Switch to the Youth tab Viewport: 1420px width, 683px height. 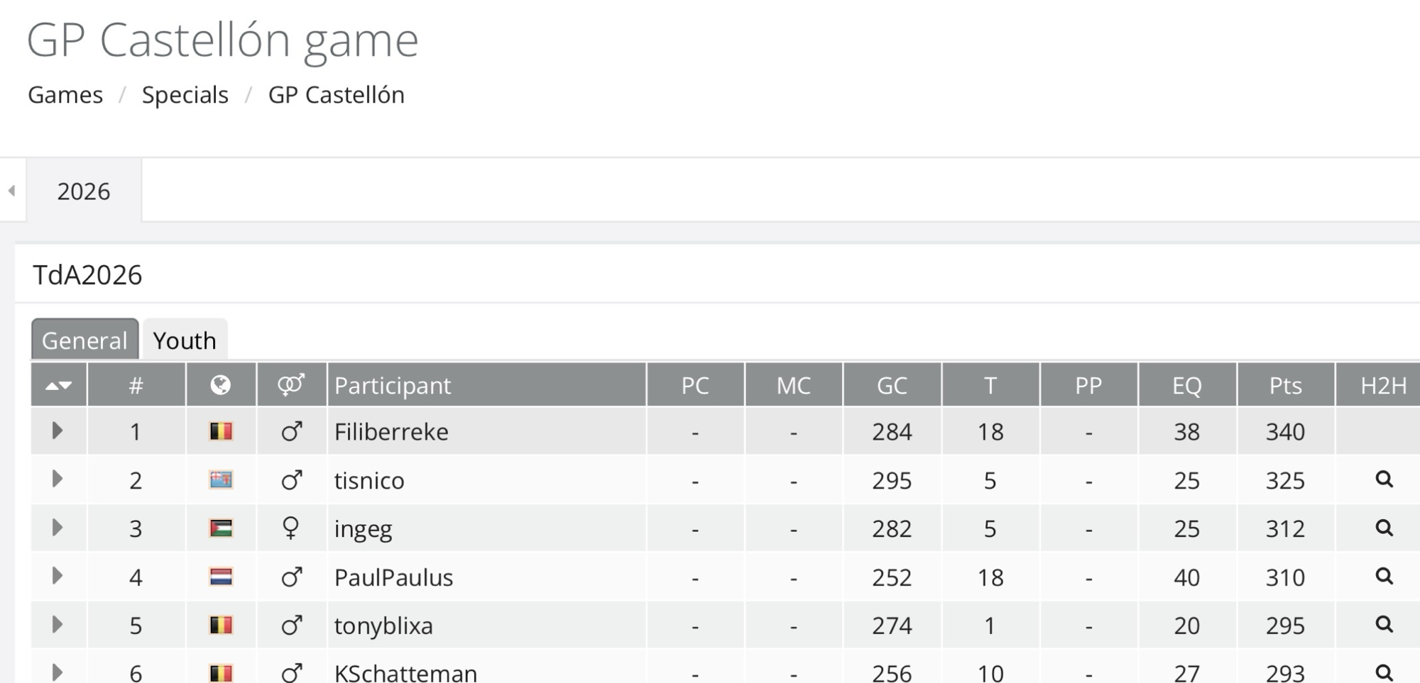pyautogui.click(x=185, y=340)
